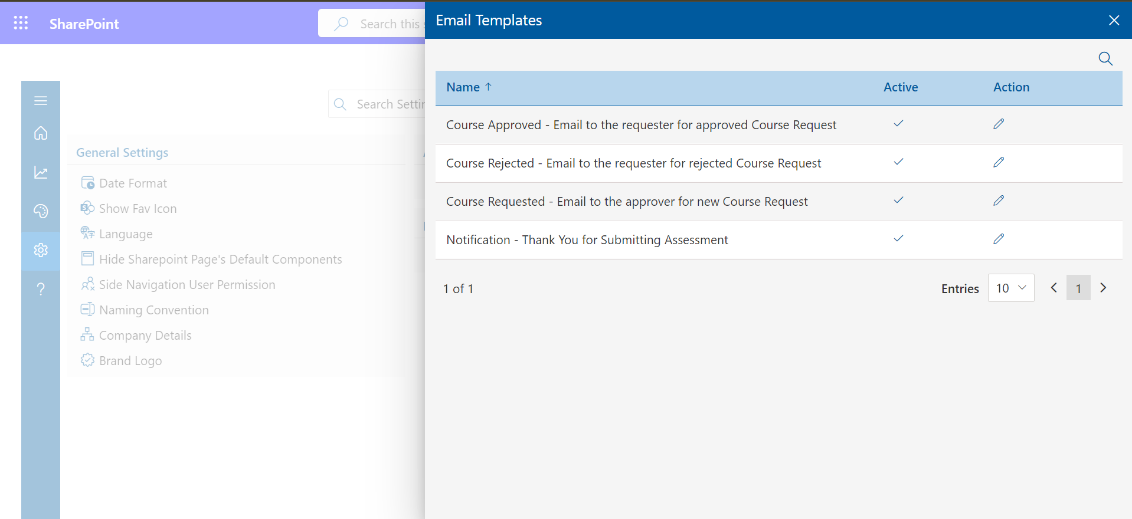1132x519 pixels.
Task: Toggle the hamburger menu in side navigation
Action: [x=41, y=101]
